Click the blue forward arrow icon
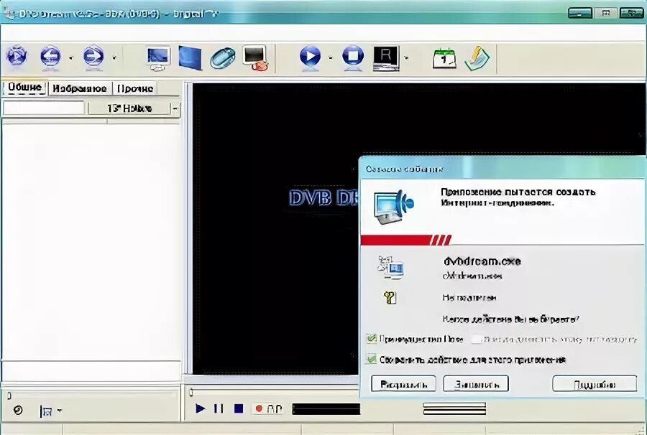 click(93, 55)
